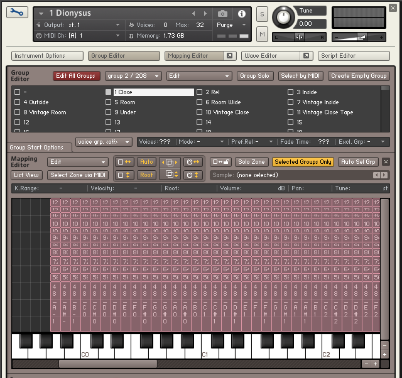Toggle checkbox for group 9 Under

108,112
